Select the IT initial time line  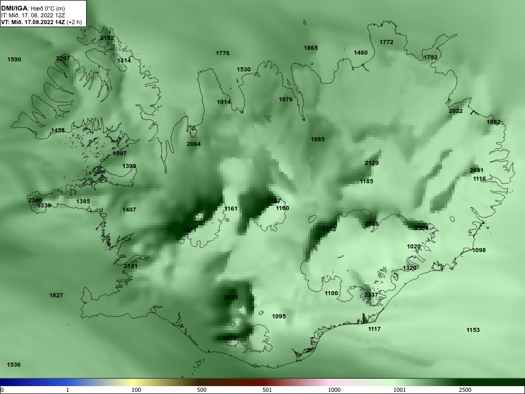click(33, 15)
